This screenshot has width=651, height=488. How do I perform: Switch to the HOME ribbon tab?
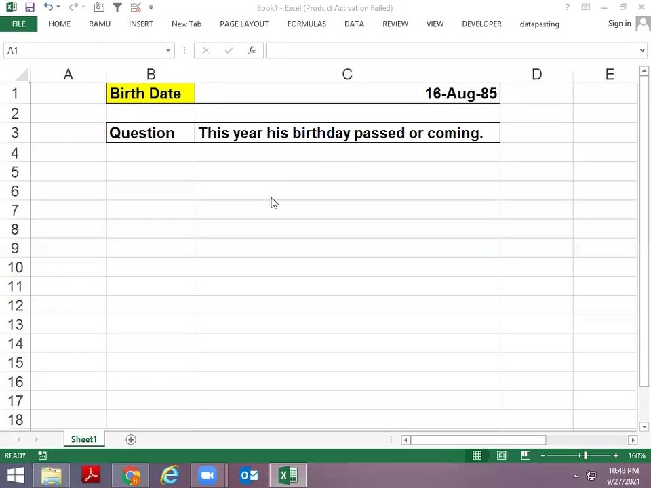coord(60,24)
